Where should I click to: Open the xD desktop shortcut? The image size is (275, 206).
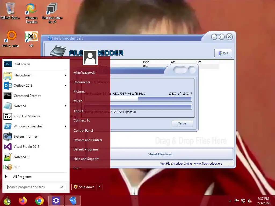click(31, 39)
